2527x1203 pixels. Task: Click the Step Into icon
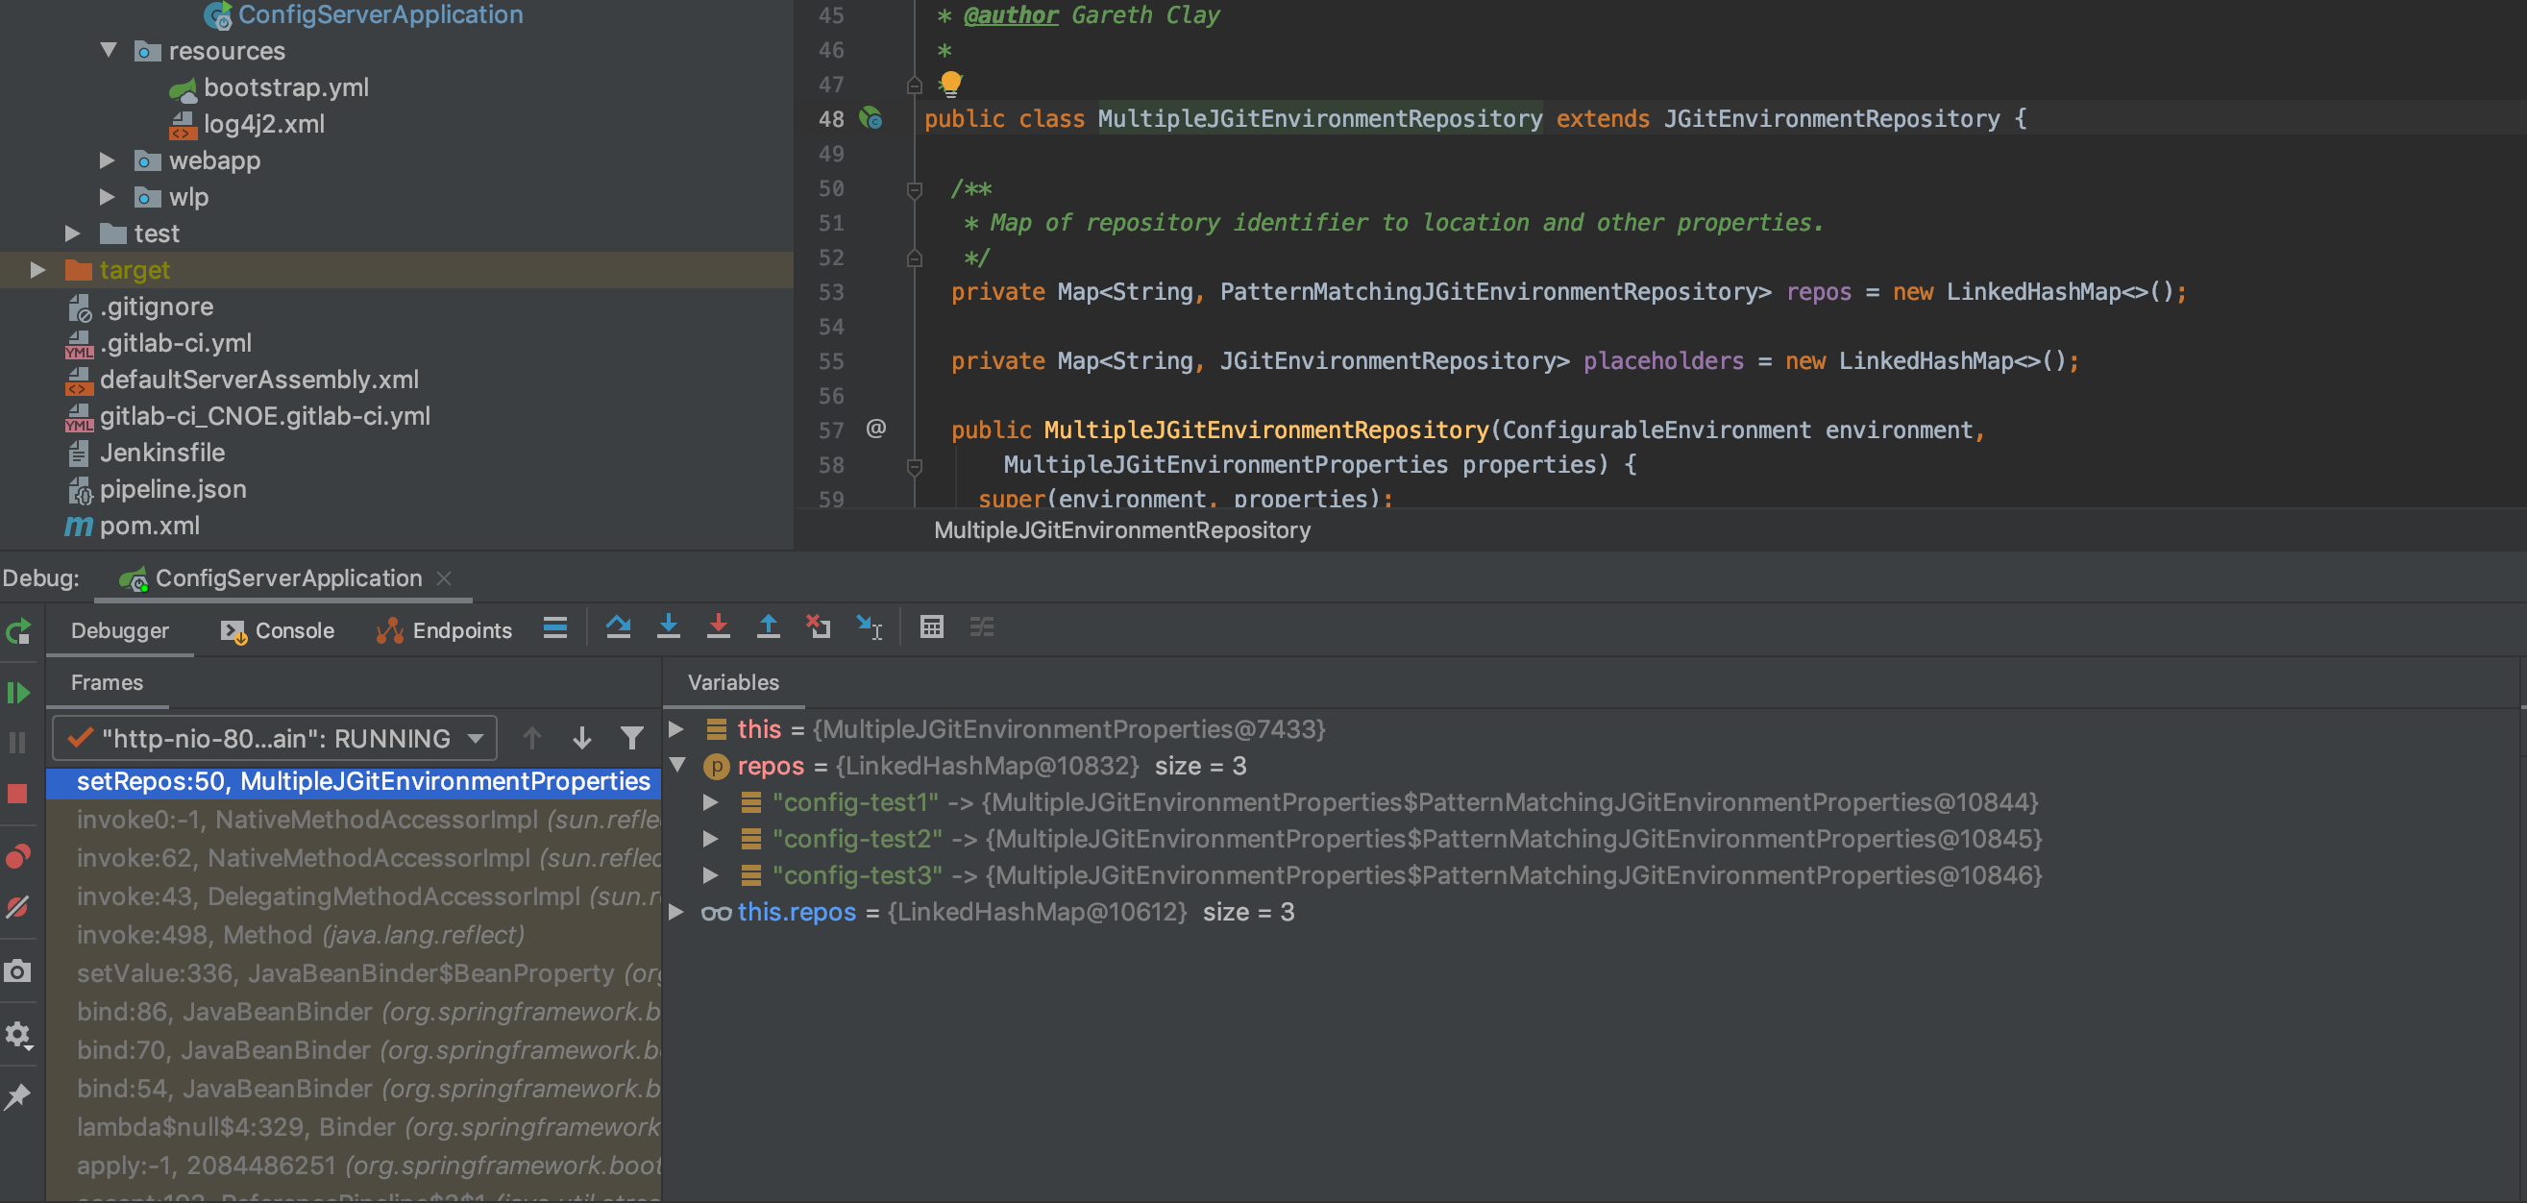668,626
